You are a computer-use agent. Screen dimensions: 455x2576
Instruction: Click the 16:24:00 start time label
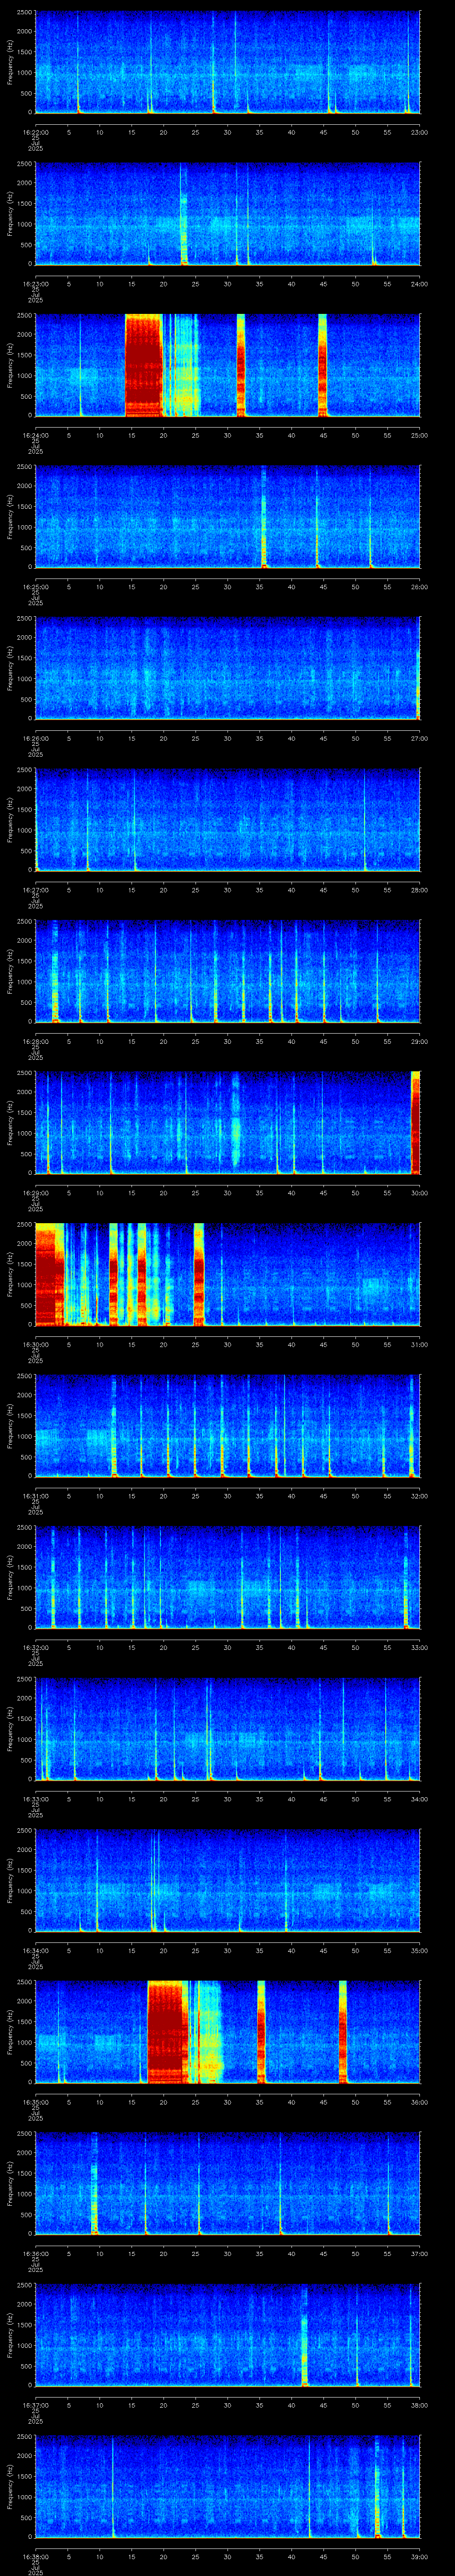[35, 435]
